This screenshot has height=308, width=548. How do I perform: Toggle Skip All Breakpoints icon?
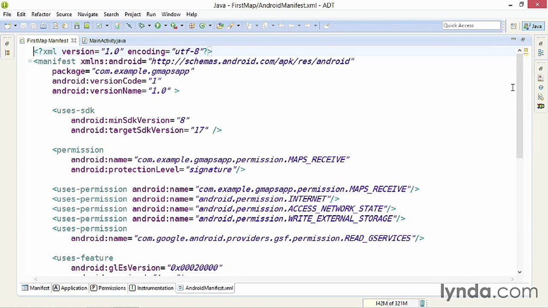coord(129,26)
